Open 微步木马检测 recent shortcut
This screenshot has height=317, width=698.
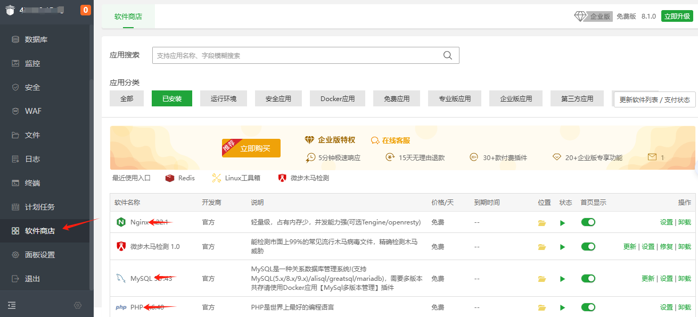click(x=303, y=178)
